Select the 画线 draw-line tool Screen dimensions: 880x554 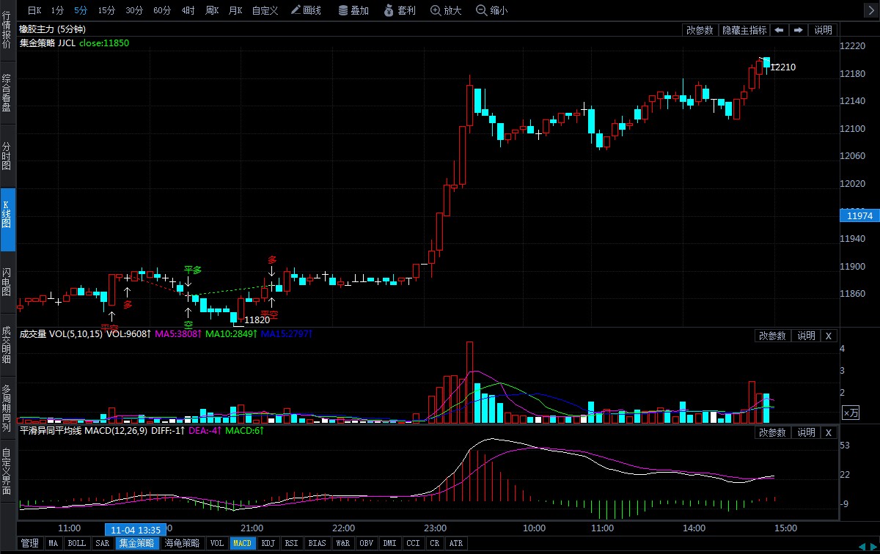click(306, 10)
